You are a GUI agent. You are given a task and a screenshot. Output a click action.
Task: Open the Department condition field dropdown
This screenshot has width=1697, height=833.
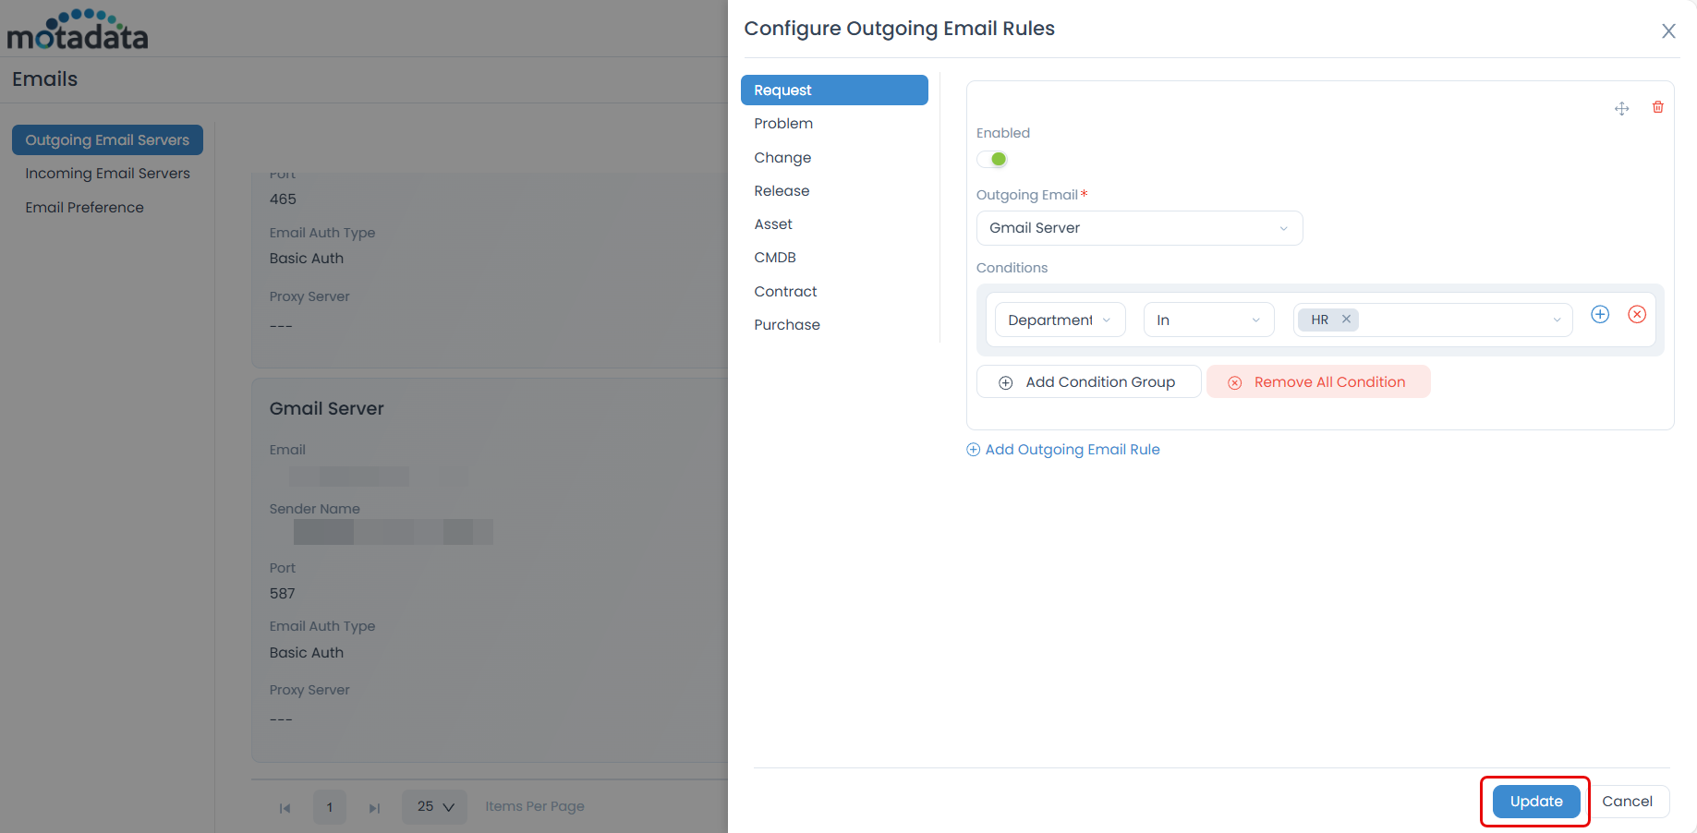(x=1060, y=320)
